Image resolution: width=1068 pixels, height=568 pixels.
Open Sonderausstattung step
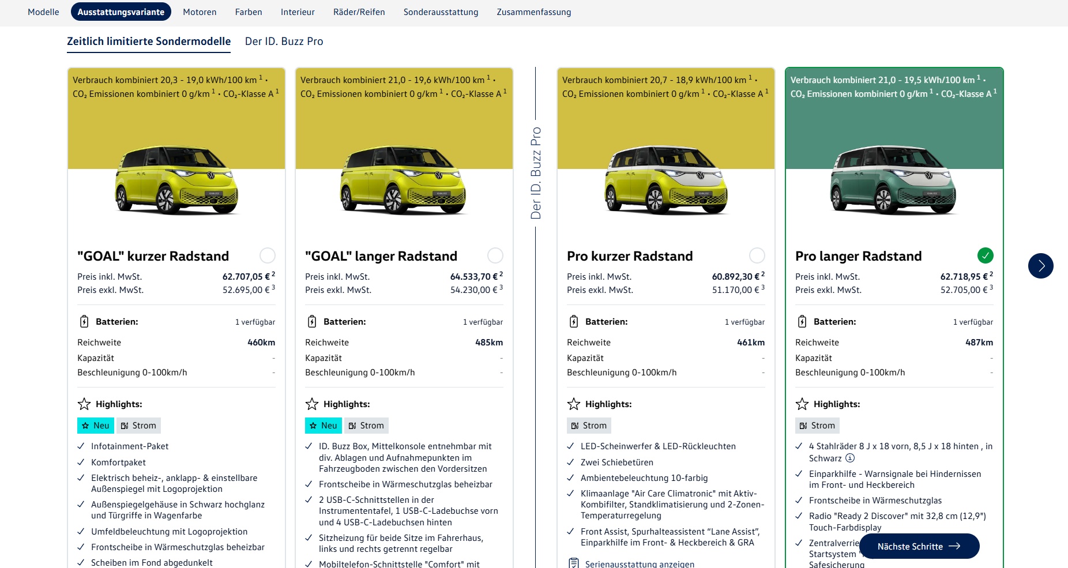tap(441, 12)
